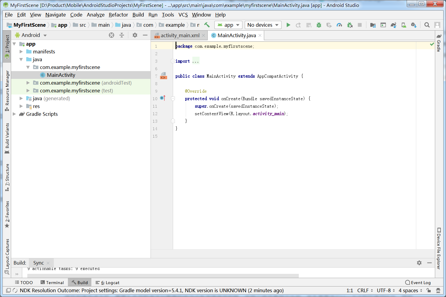
Task: Click the Apply Code Changes icon
Action: (309, 25)
